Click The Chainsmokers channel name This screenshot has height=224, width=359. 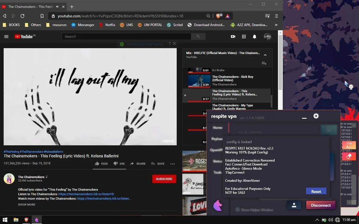tap(31, 177)
